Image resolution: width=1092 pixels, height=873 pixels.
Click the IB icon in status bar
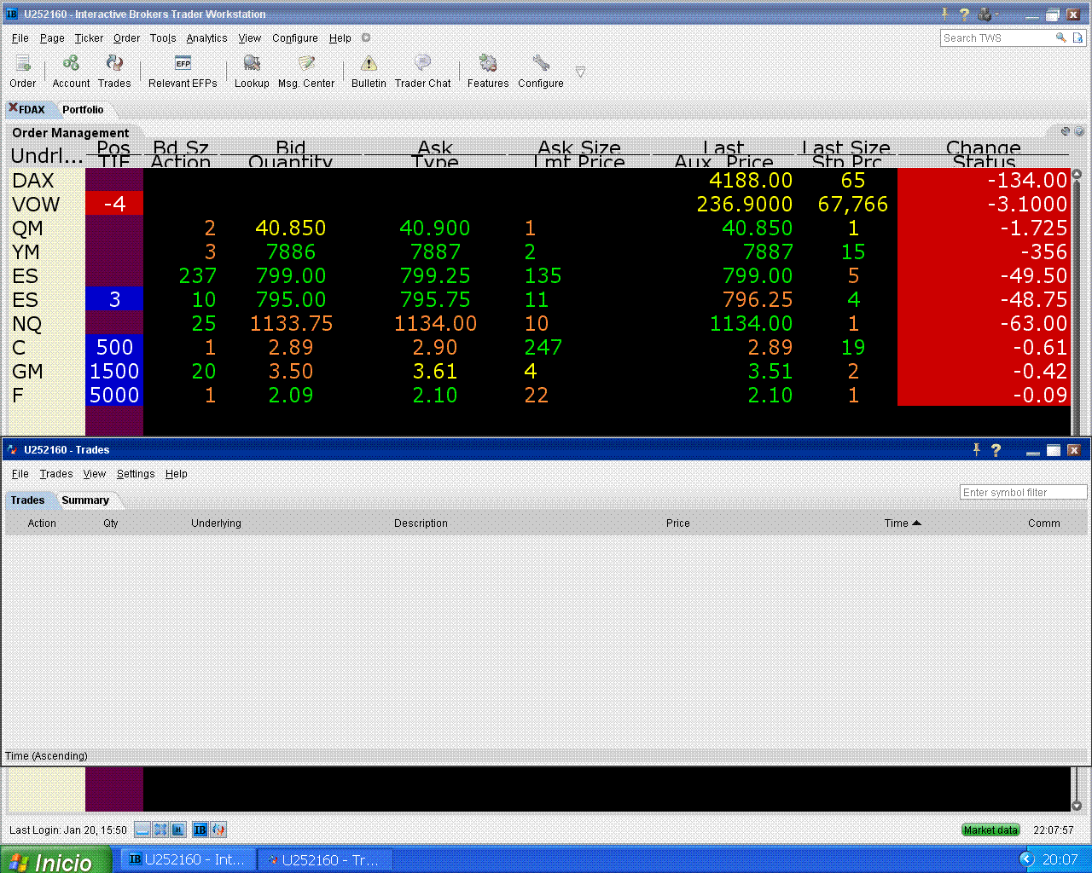[200, 830]
